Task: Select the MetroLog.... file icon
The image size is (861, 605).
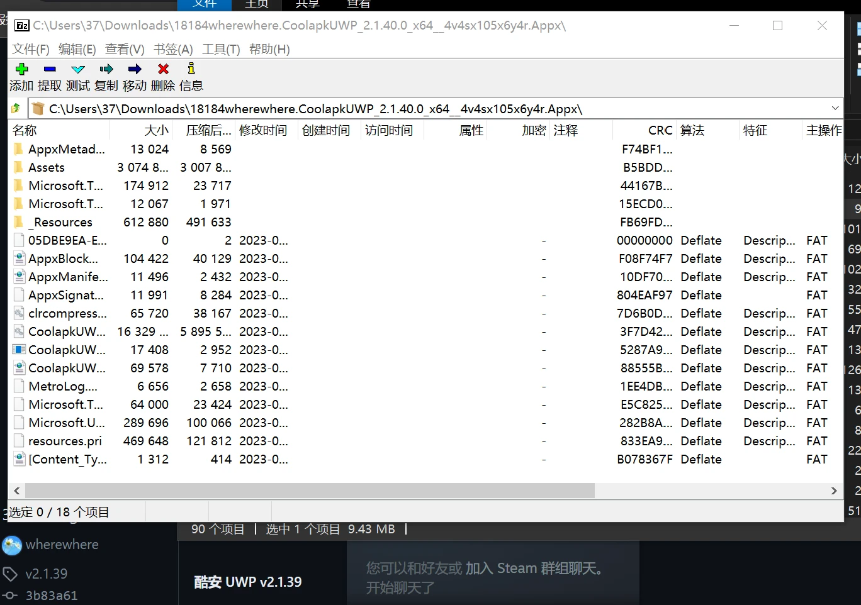Action: coord(19,386)
